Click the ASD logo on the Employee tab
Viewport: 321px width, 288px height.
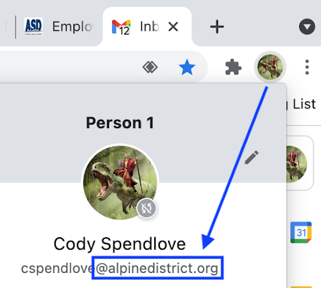click(x=33, y=27)
